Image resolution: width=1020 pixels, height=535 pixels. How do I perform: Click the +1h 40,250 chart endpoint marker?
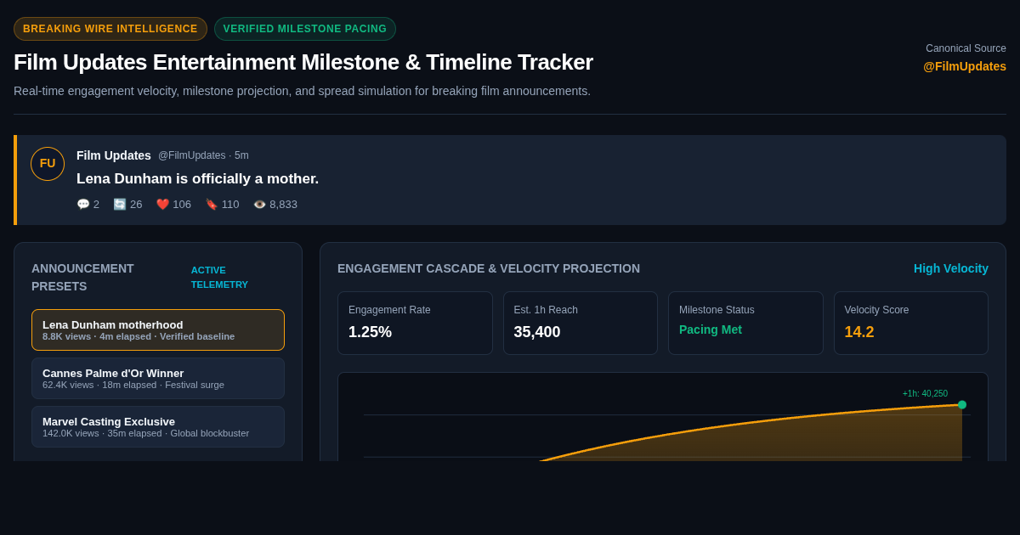[962, 405]
